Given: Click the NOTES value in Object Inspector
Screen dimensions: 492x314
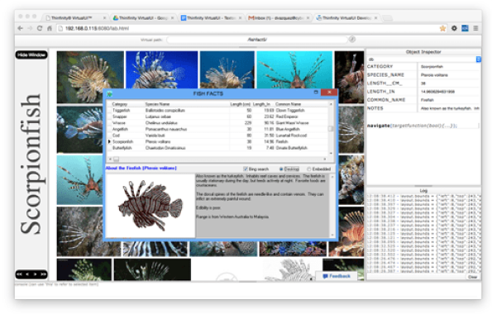Looking at the screenshot, I should (x=450, y=108).
